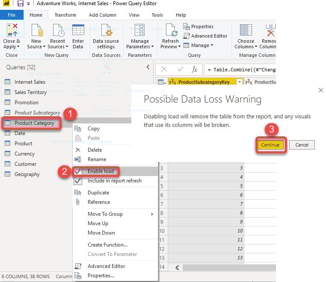Choose Move Down in context menu

[x=101, y=233]
